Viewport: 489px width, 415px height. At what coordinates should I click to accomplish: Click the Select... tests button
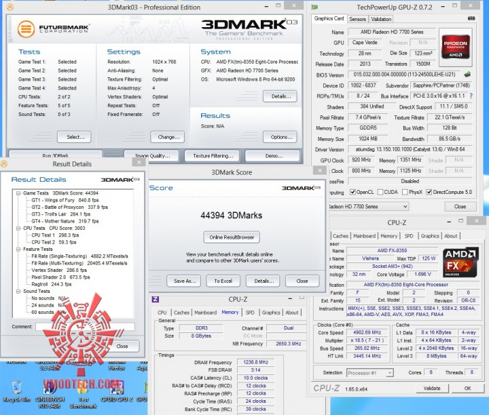point(75,137)
